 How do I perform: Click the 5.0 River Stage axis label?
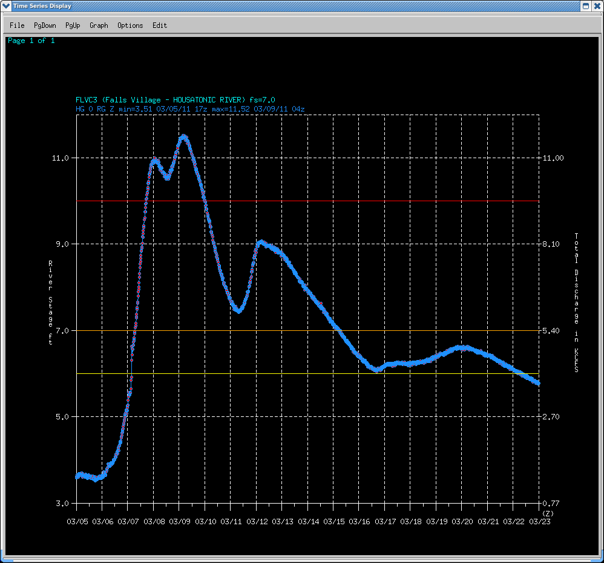tap(62, 417)
